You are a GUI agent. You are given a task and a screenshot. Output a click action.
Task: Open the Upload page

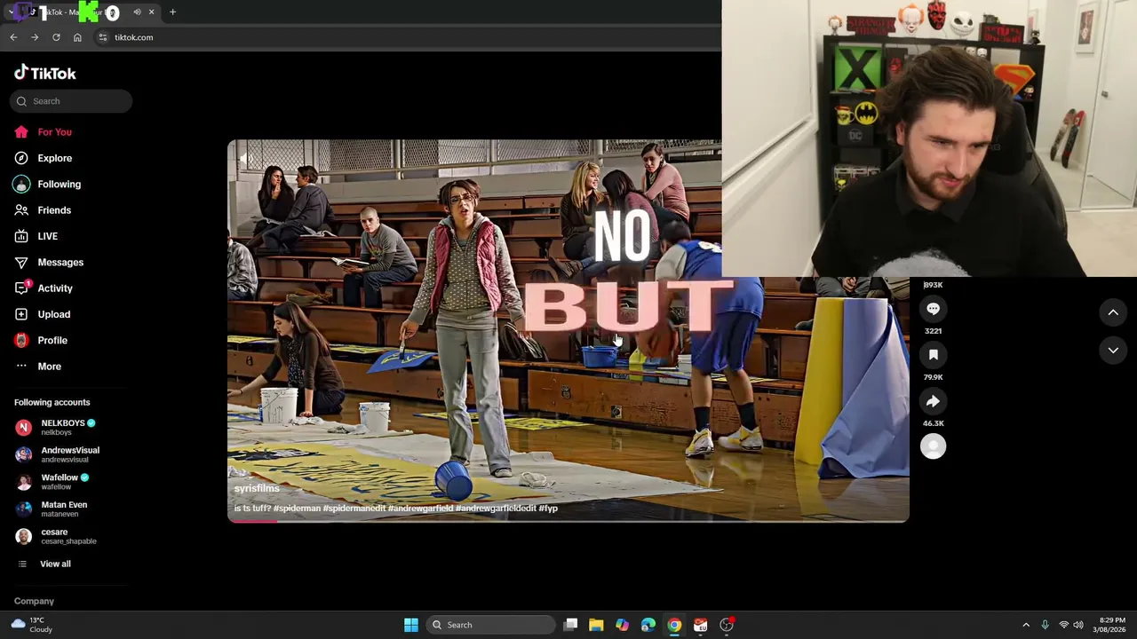click(42, 314)
